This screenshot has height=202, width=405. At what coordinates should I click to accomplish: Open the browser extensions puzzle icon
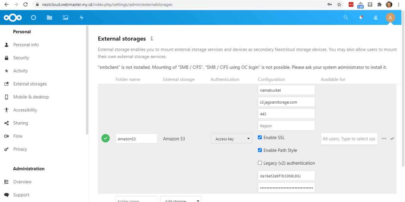point(379,4)
